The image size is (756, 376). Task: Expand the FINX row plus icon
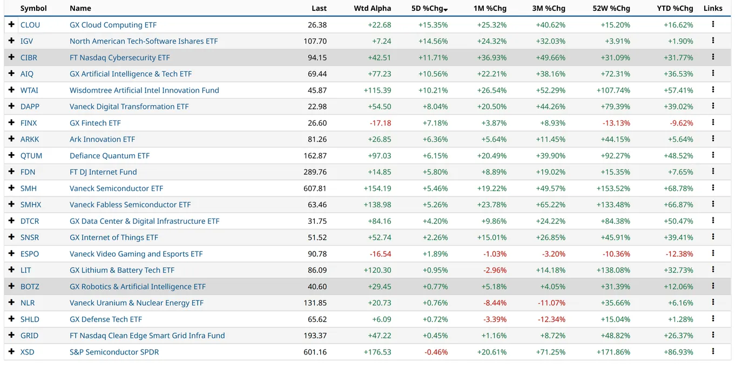(x=11, y=123)
